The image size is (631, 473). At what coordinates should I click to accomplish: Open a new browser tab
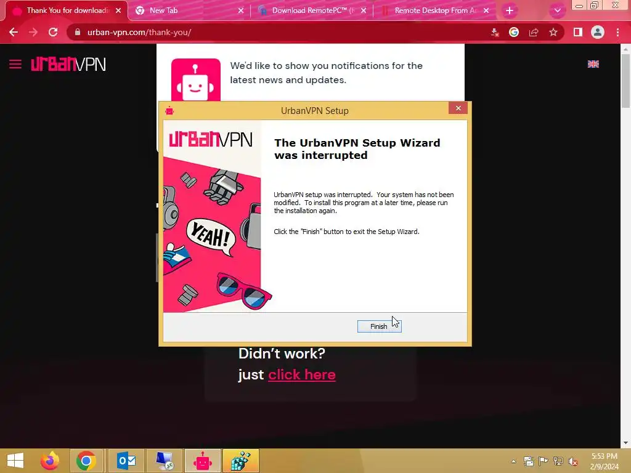click(x=510, y=10)
